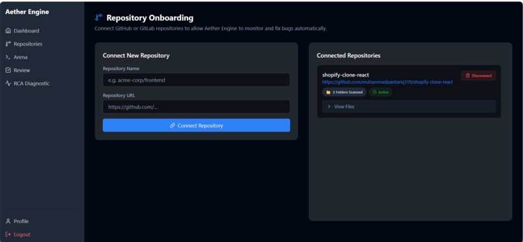Click the RCA Diagnostic pulse icon

click(8, 83)
